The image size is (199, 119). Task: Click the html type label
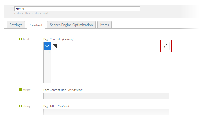pyautogui.click(x=26, y=39)
